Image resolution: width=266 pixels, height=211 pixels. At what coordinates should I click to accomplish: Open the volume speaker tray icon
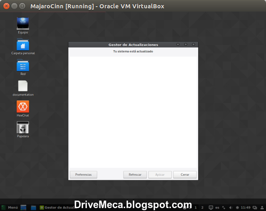click(231, 207)
